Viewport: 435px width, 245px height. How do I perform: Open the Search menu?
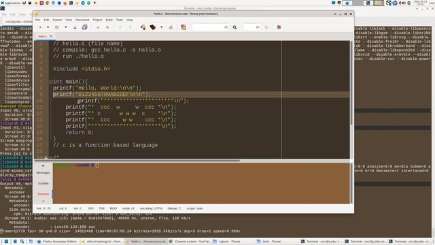[x=57, y=20]
